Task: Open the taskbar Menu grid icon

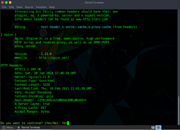Action: click(4, 128)
